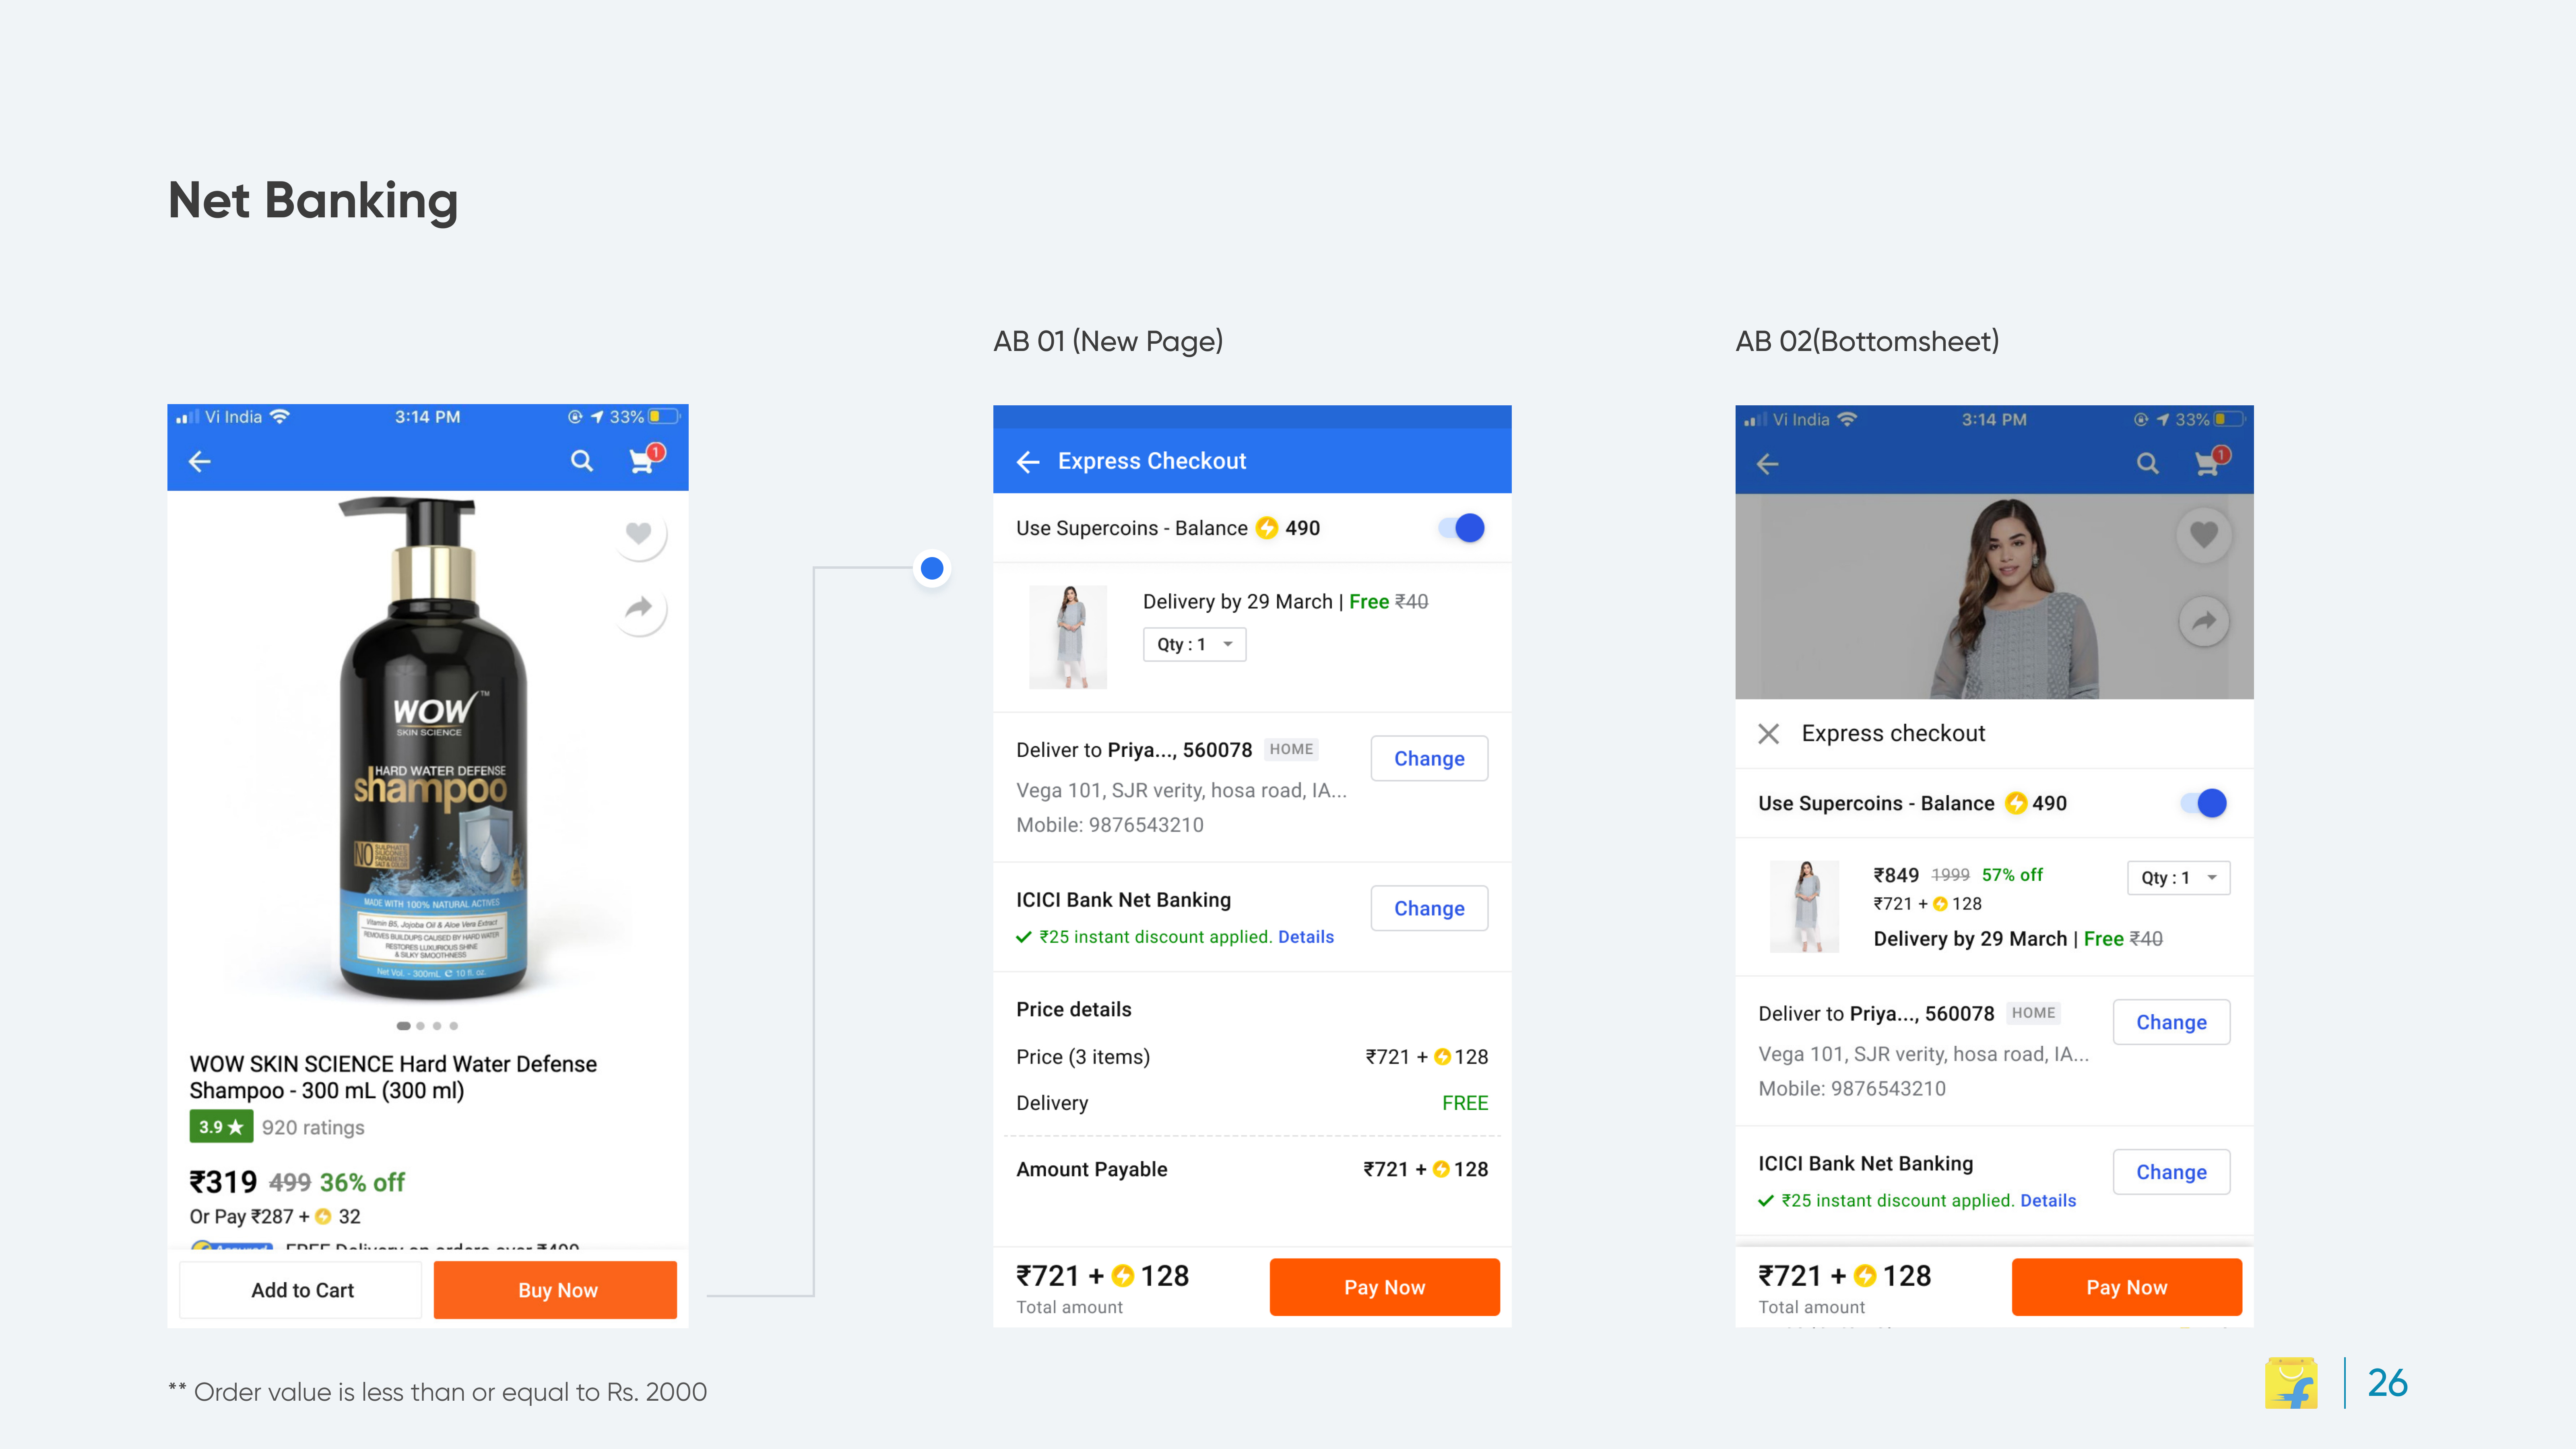Click image carousel pagination dots
This screenshot has width=2576, height=1449.
427,1026
